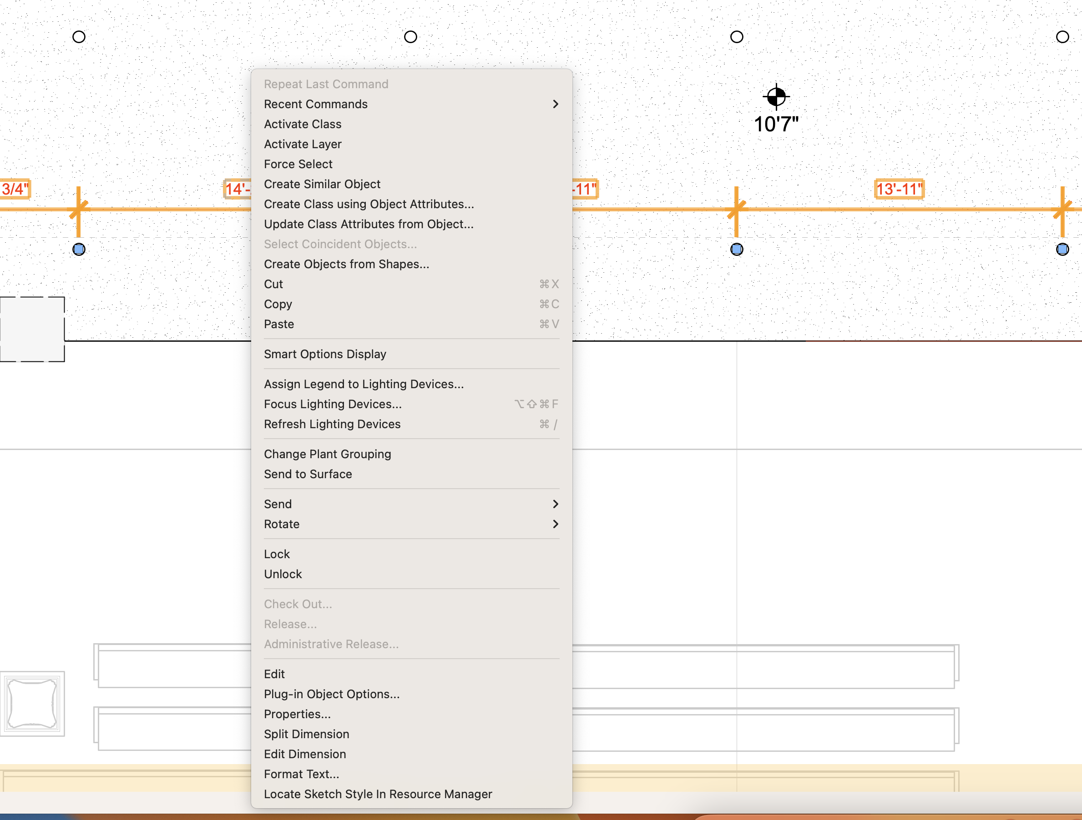Click the 13'-11" dimension label
Image resolution: width=1082 pixels, height=820 pixels.
(899, 189)
